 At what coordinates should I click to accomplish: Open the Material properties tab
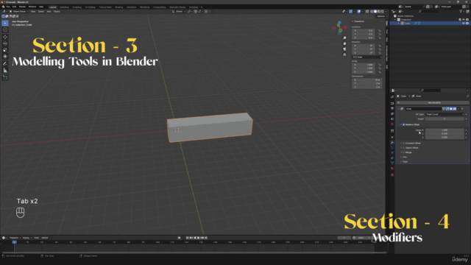[392, 169]
